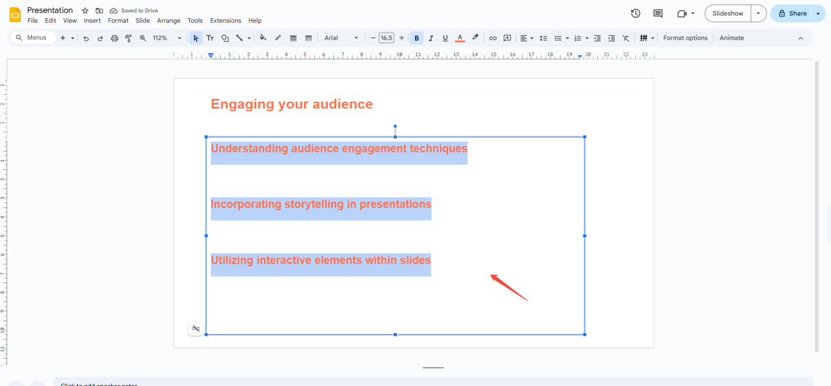This screenshot has height=386, width=831.
Task: Click the add comment icon
Action: pos(508,38)
